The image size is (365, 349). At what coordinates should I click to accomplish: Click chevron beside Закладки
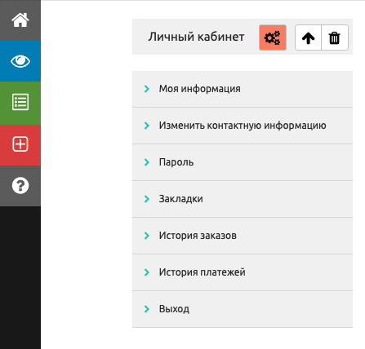click(147, 199)
